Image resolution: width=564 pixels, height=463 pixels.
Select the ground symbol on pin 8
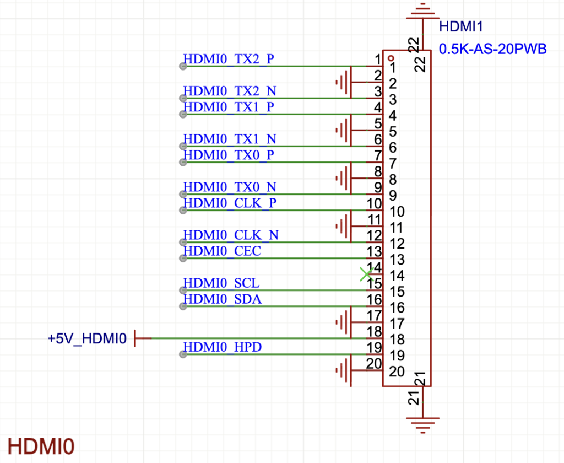(344, 179)
